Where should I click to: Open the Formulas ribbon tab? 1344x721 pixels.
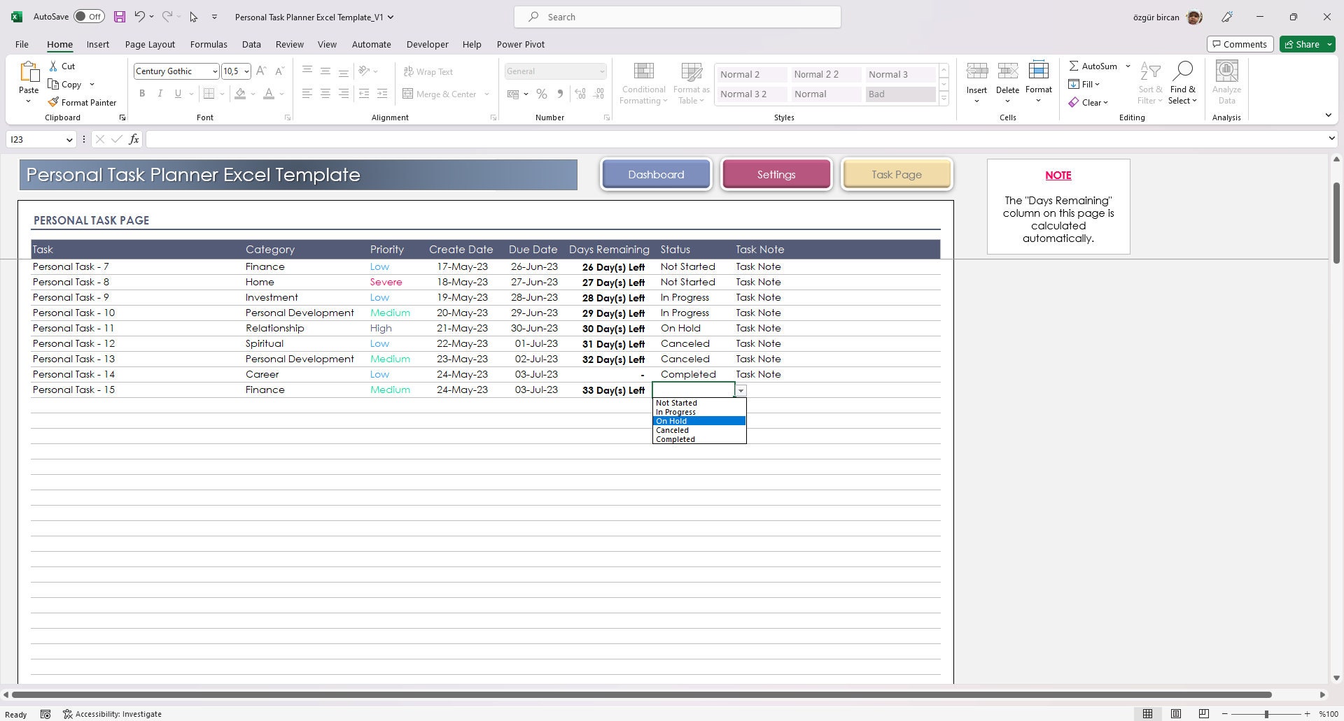click(209, 44)
